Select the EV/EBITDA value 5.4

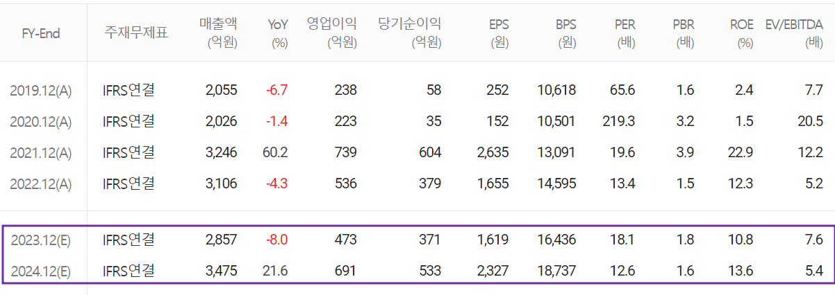(815, 271)
